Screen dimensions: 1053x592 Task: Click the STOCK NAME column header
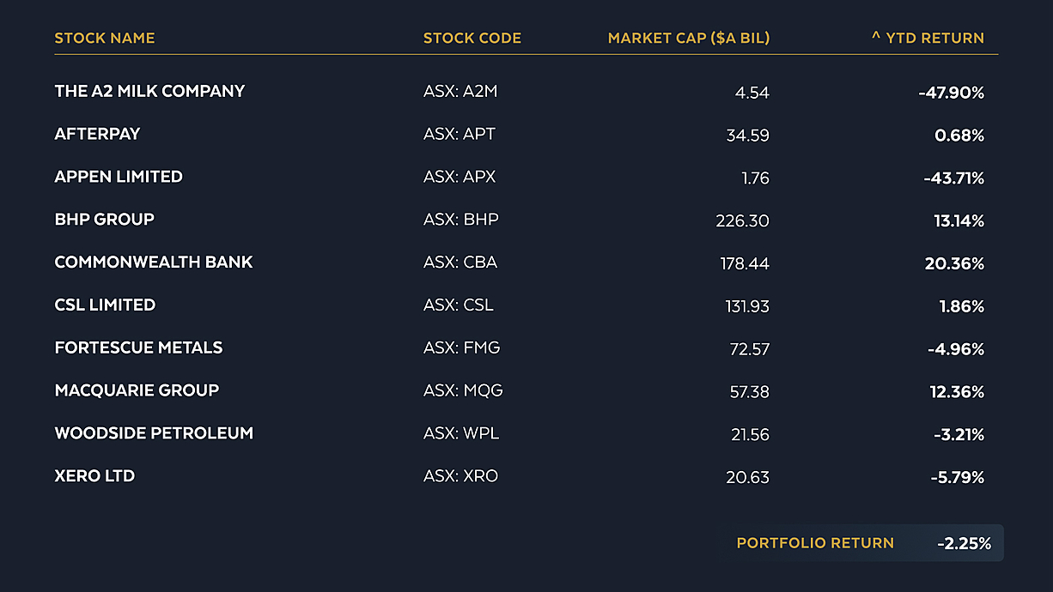(105, 38)
